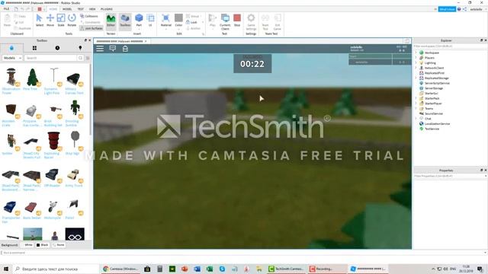Screen dimensions: 488x274
Task: Pick the Motorcycle model thumbnail
Action: 53,207
